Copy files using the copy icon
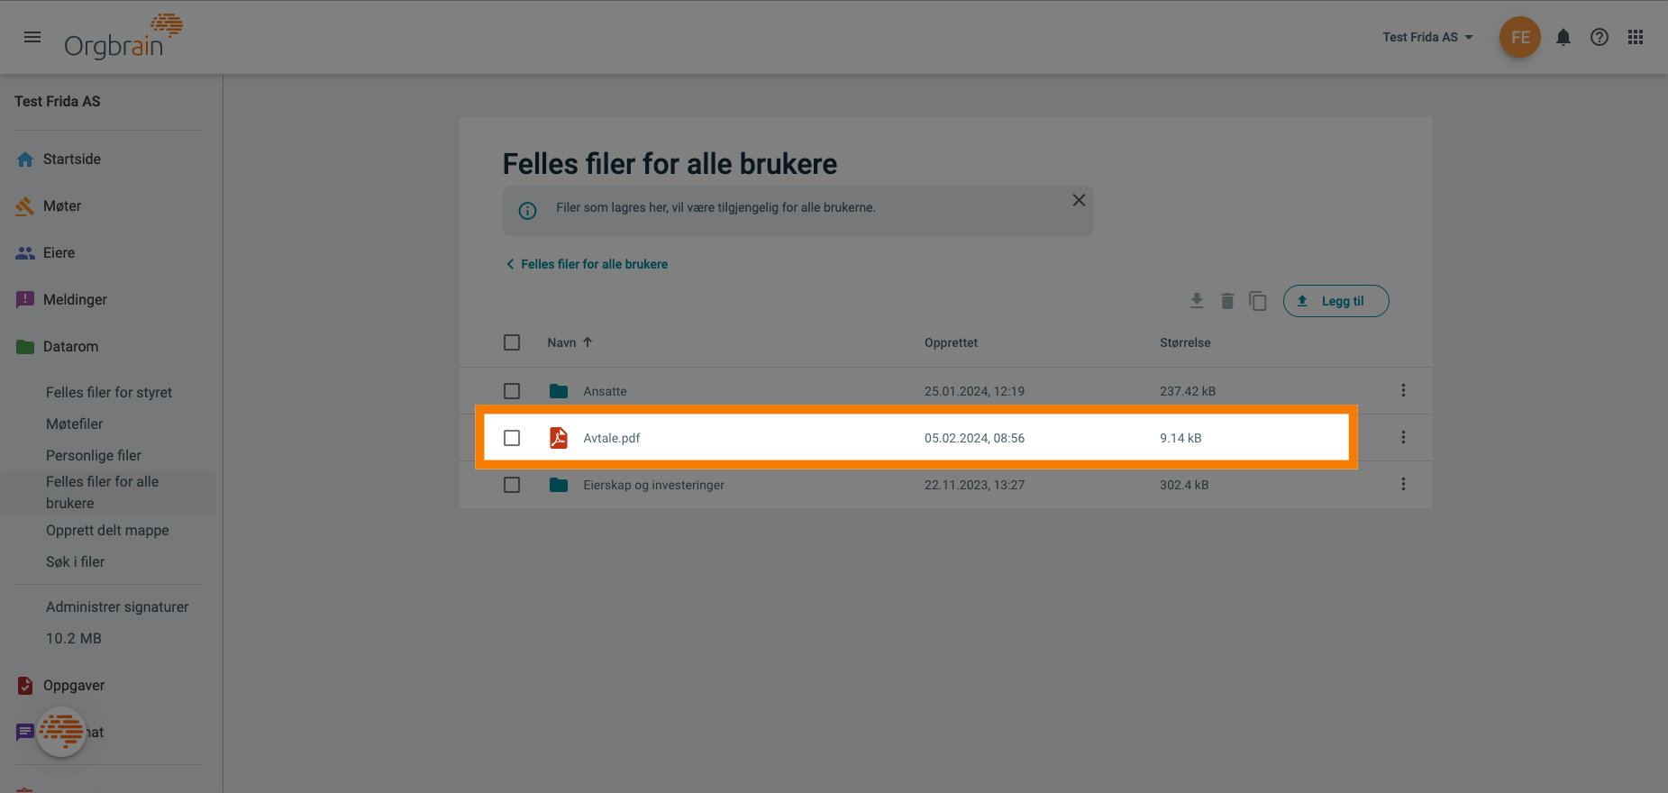1668x793 pixels. 1258,301
